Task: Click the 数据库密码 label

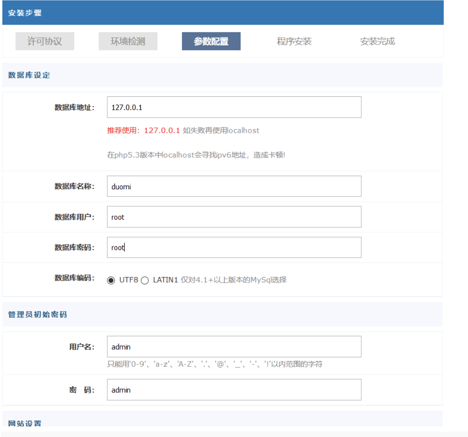Action: coord(75,248)
